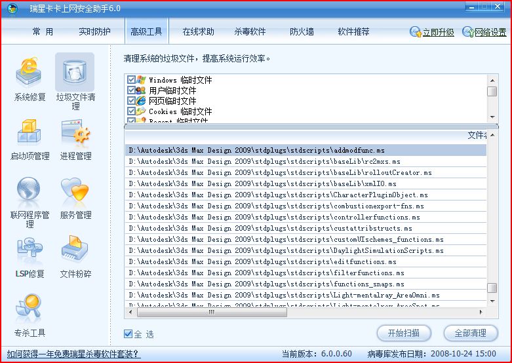Click the 立即升级 upgrade globe icon
Screen dimensions: 512x363
416,32
